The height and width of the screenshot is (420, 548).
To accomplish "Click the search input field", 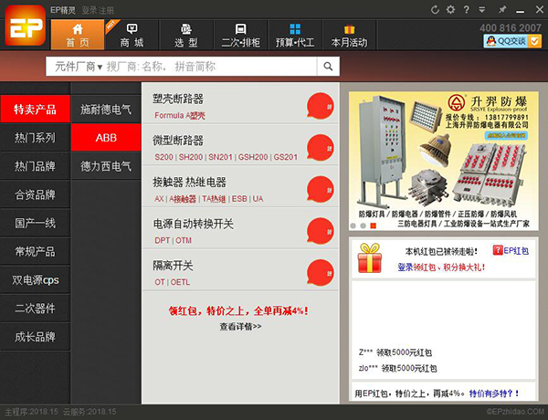I will coord(210,67).
